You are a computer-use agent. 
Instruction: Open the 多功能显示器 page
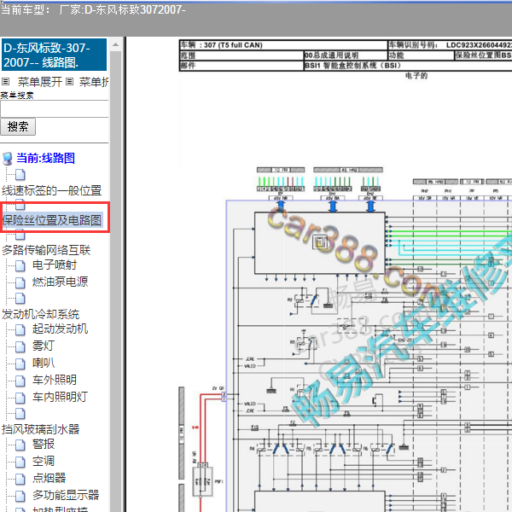66,495
